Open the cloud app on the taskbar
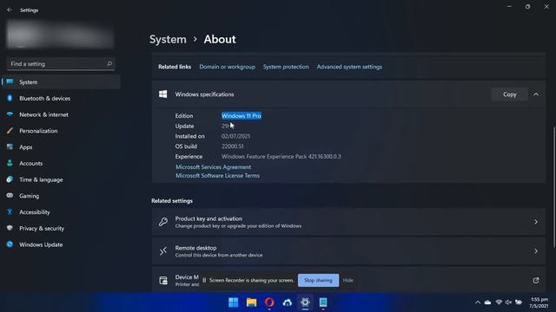The image size is (556, 312). [288, 302]
